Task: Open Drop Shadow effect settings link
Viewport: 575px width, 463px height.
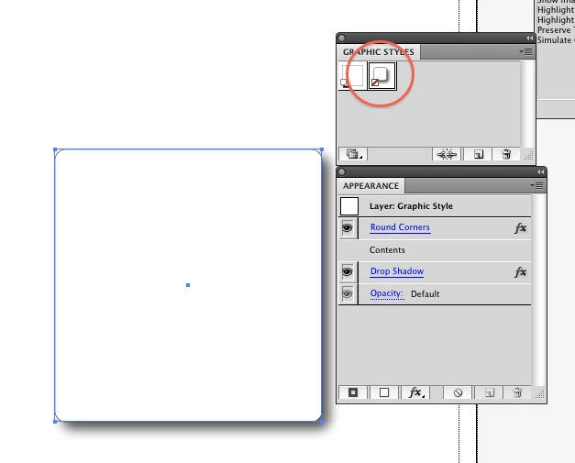Action: point(397,271)
